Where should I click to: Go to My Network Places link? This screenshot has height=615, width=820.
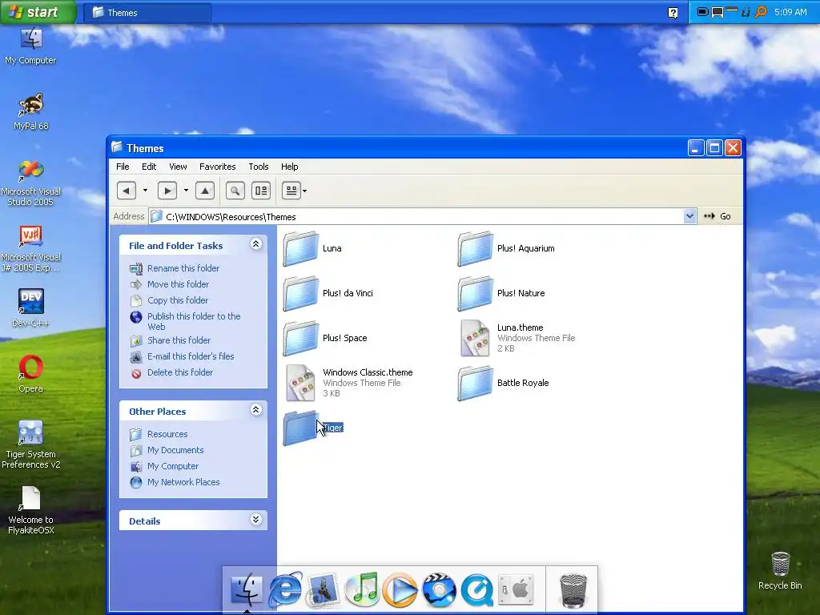click(x=183, y=482)
